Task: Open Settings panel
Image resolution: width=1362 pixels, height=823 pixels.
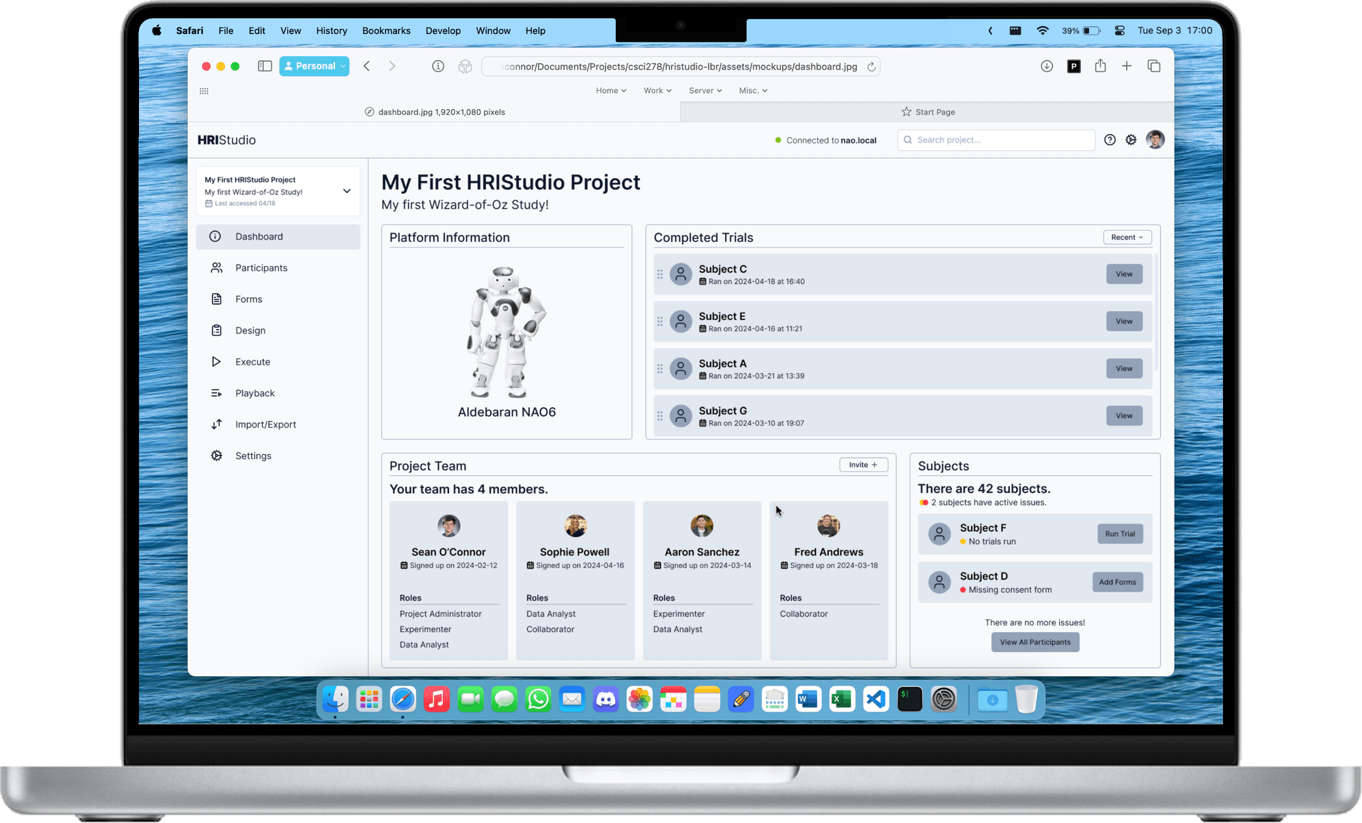Action: (x=252, y=455)
